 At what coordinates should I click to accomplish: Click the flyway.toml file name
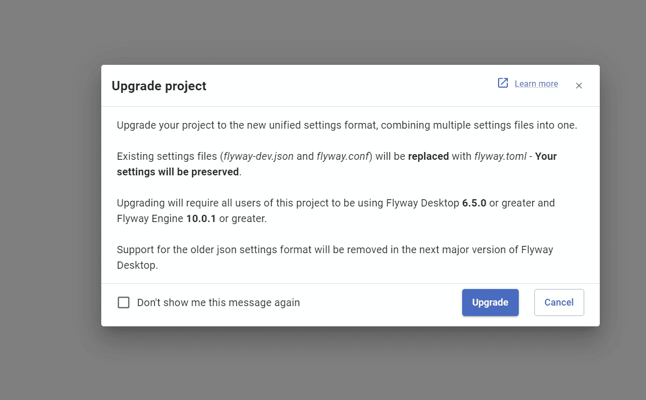pyautogui.click(x=500, y=156)
